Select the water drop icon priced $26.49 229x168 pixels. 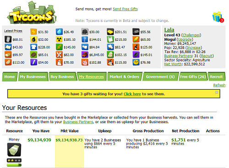59,32
